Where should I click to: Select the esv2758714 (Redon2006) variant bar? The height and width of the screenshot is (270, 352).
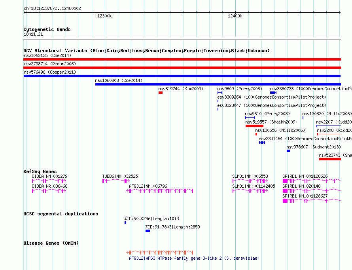[182, 68]
